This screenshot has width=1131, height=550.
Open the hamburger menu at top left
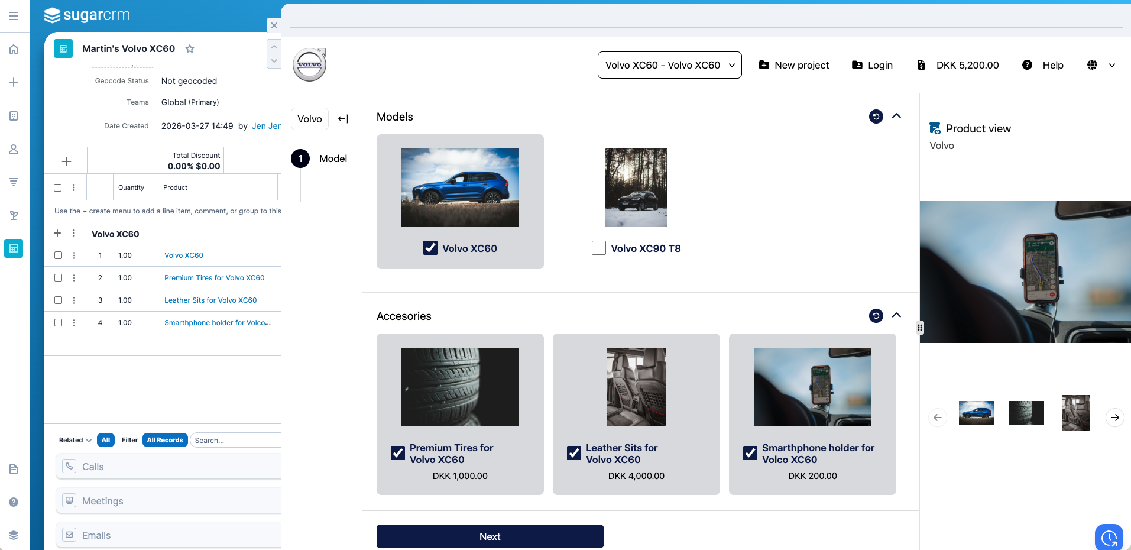14,16
